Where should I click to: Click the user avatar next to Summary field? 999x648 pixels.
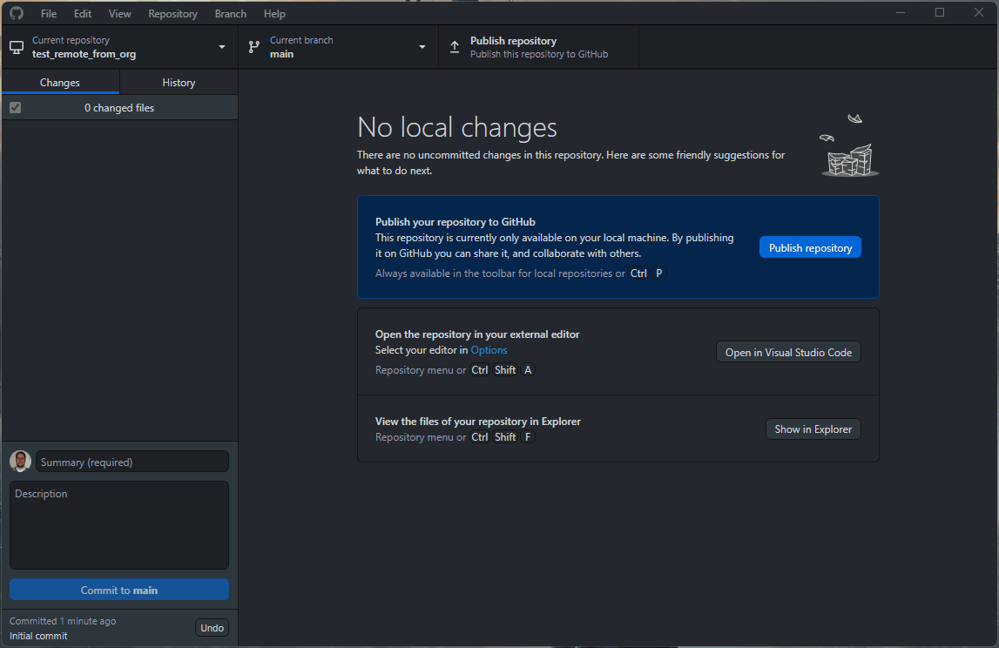coord(20,462)
